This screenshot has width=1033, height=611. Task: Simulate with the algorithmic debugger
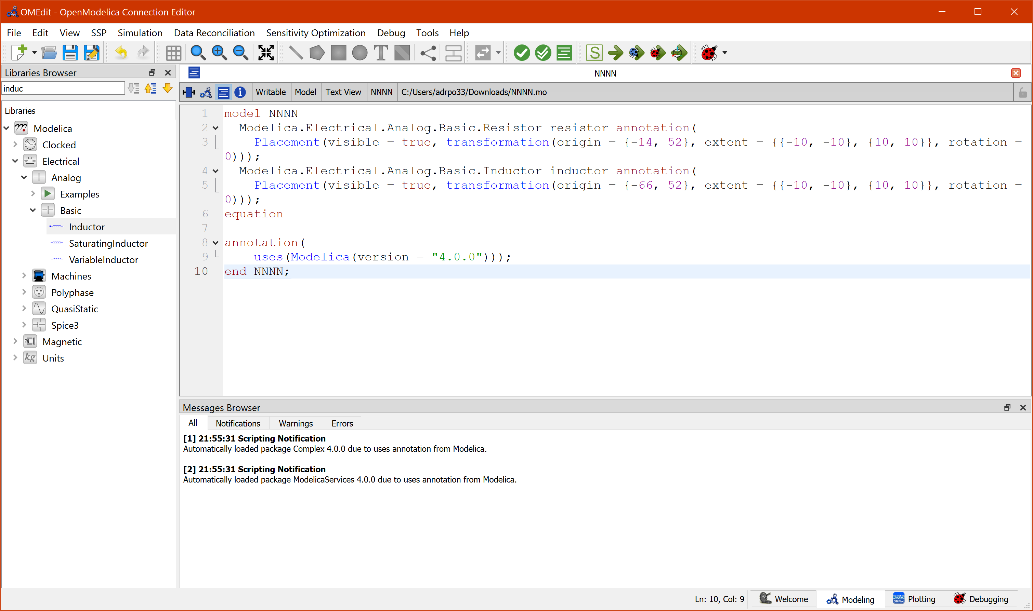(658, 52)
